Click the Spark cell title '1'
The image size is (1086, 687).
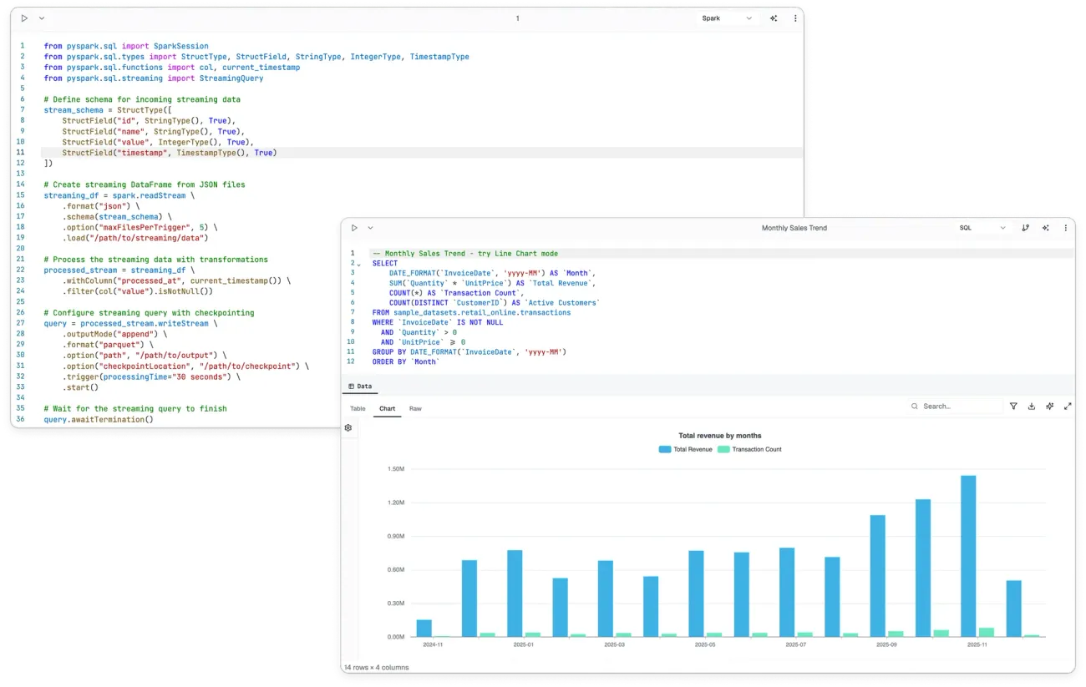click(517, 18)
